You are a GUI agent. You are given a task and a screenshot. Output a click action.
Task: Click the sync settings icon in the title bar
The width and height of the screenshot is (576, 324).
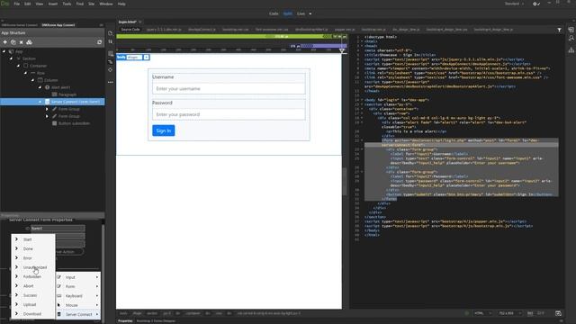pyautogui.click(x=536, y=4)
